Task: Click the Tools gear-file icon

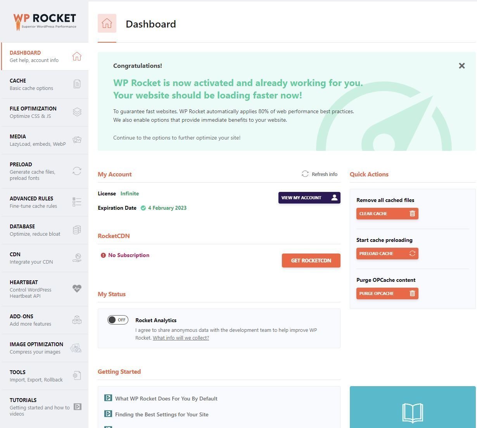Action: (77, 375)
